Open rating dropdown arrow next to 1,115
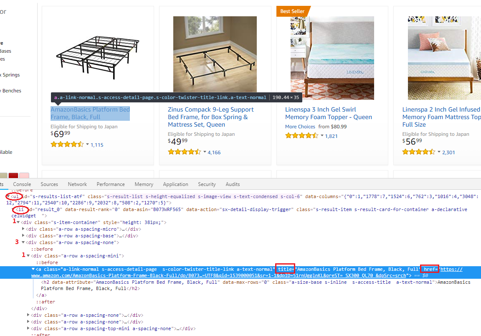Viewport: 481px width, 336px height. (x=87, y=144)
